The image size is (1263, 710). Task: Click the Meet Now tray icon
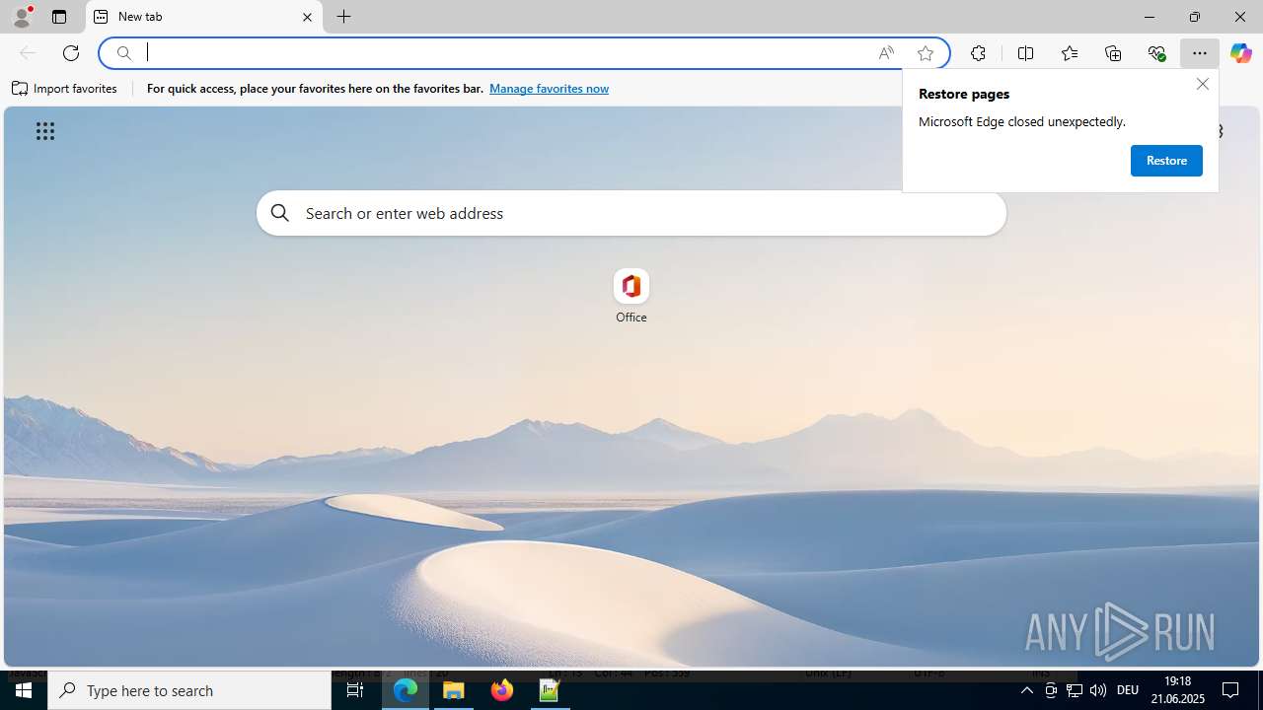point(1051,690)
